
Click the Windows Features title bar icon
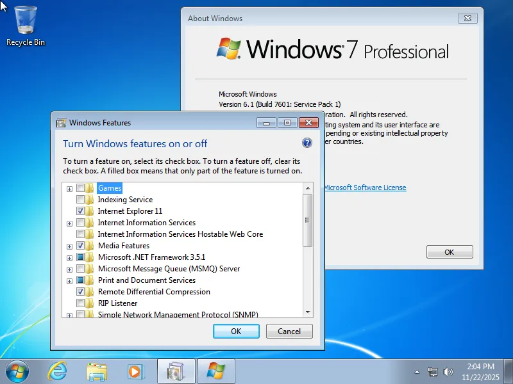coord(61,123)
